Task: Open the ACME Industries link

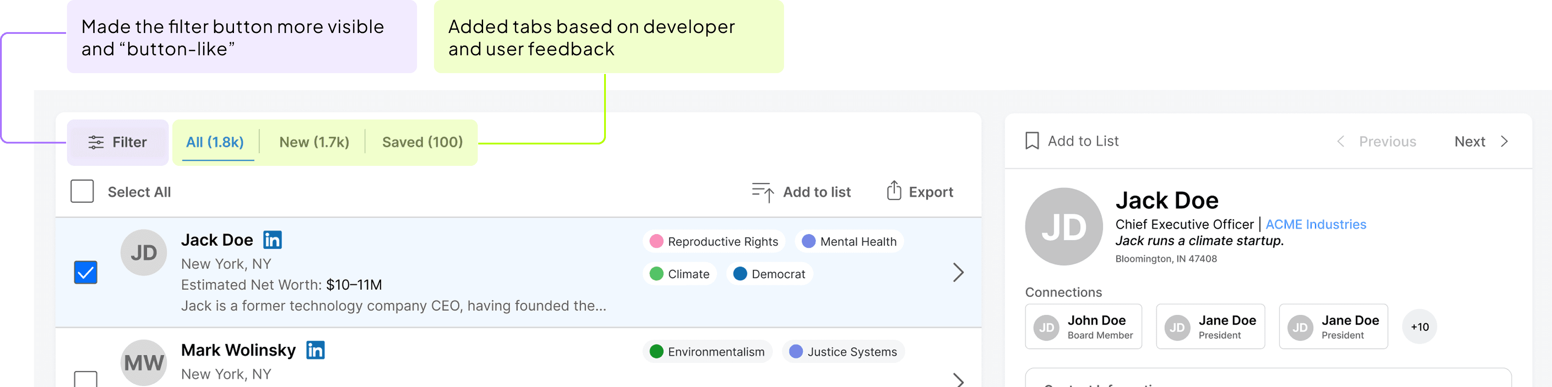Action: (x=1315, y=225)
